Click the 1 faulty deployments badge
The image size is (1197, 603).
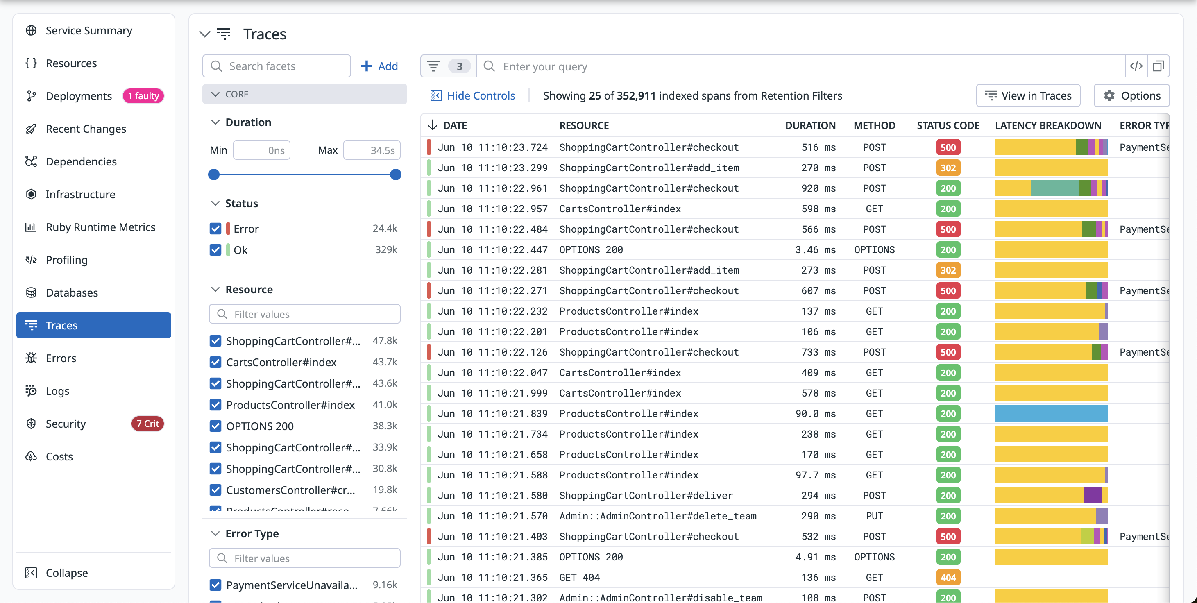pos(143,96)
